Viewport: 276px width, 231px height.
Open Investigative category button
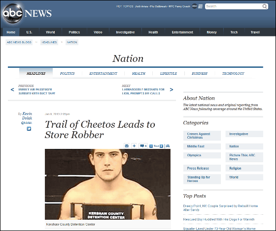coord(244,134)
